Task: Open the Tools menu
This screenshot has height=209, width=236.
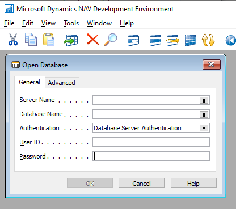Action: pos(71,23)
